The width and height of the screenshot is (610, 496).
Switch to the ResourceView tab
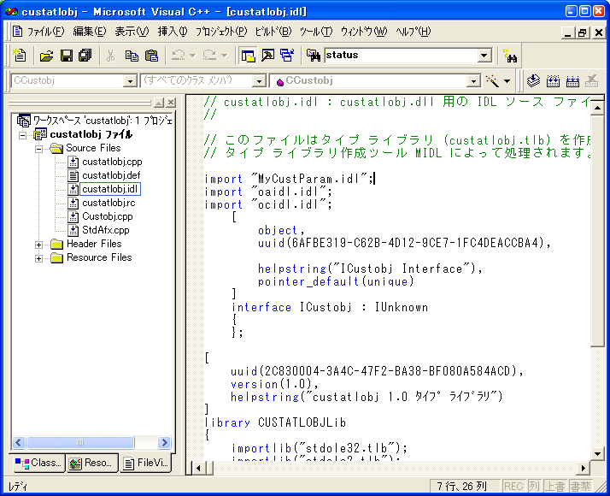point(91,463)
